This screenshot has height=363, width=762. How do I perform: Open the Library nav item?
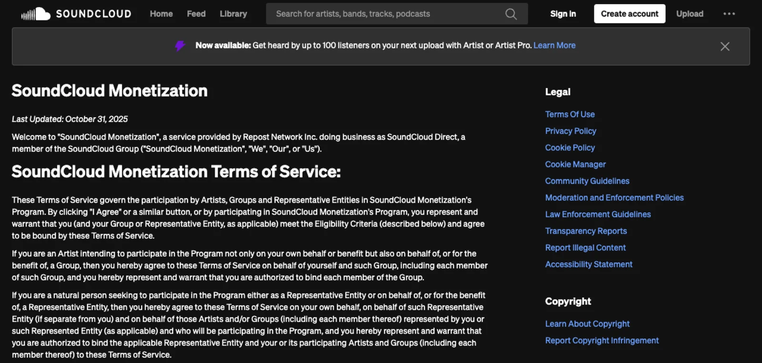click(233, 14)
